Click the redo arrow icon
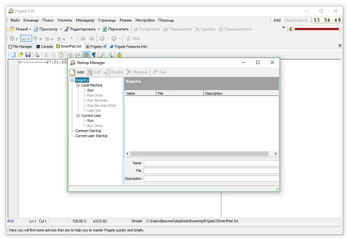 77,55
